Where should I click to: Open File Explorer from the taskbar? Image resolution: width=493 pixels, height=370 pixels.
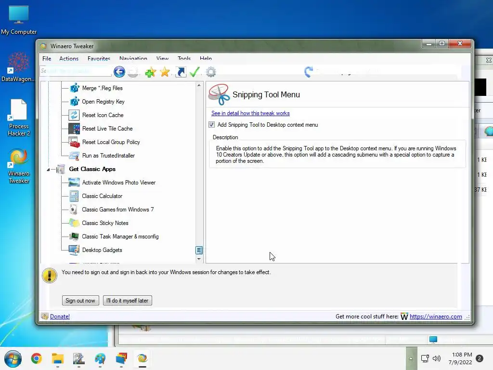[x=58, y=358]
